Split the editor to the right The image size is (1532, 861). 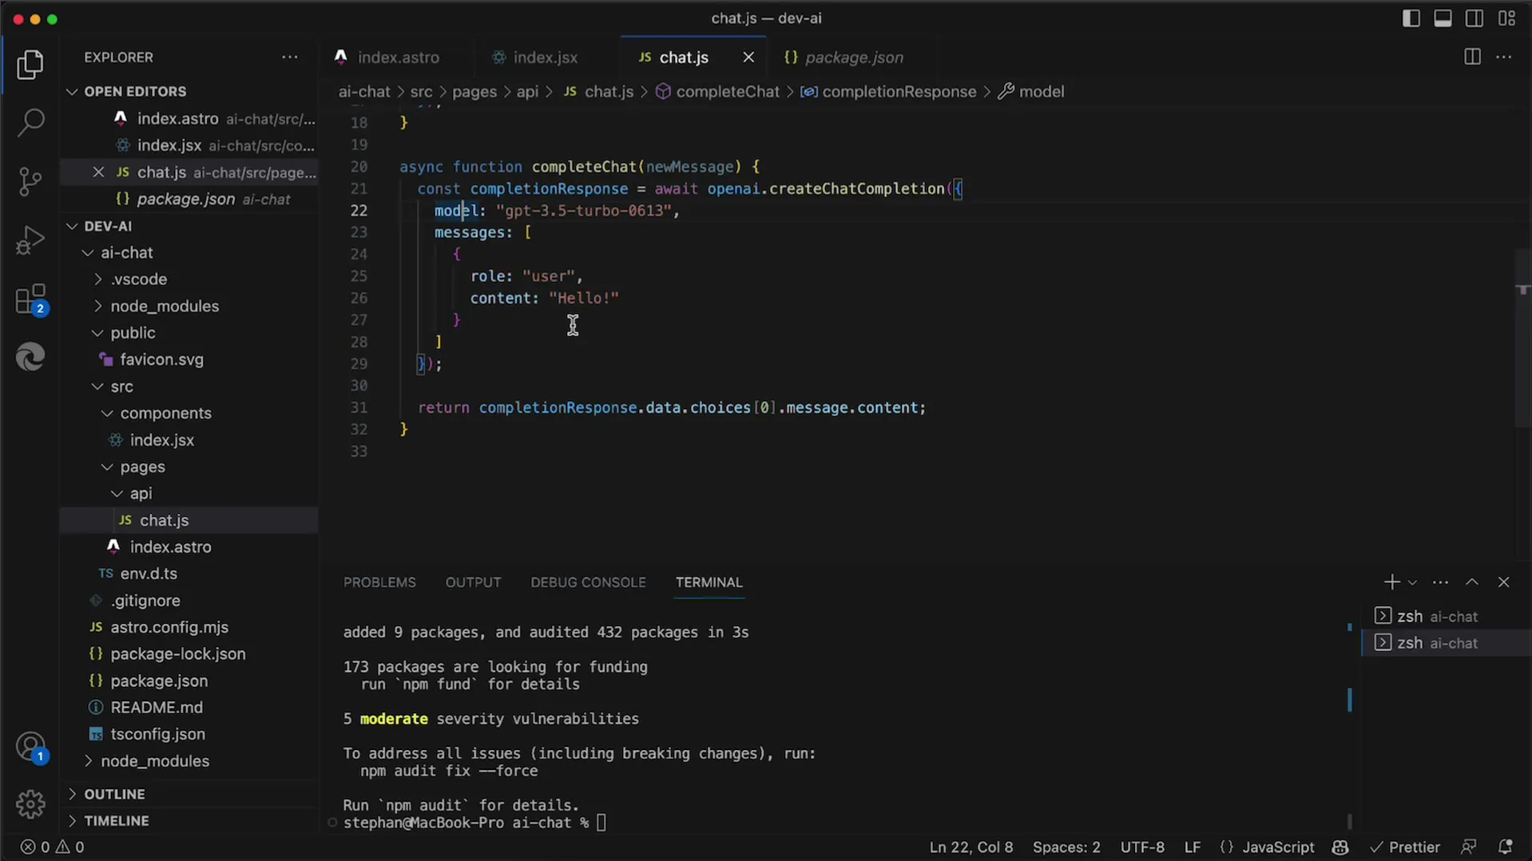(x=1472, y=58)
